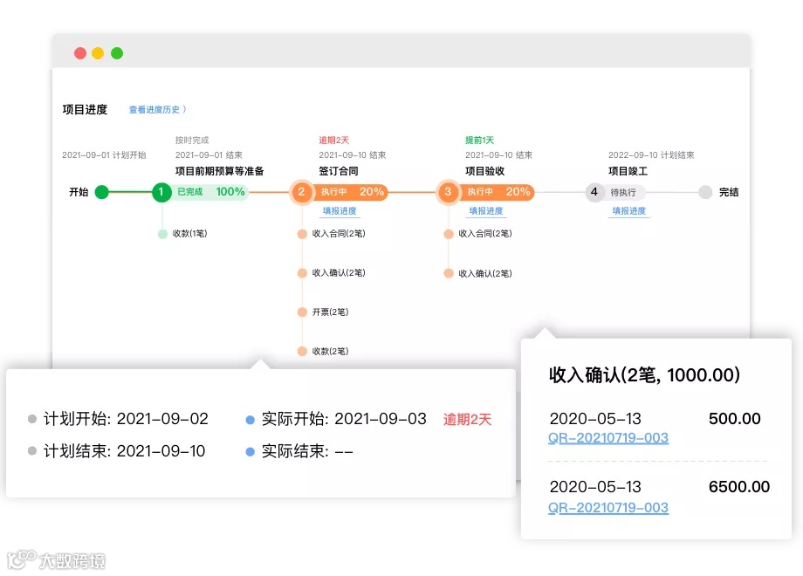The image size is (803, 576).
Task: Click the green window maximize dot
Action: [x=117, y=53]
